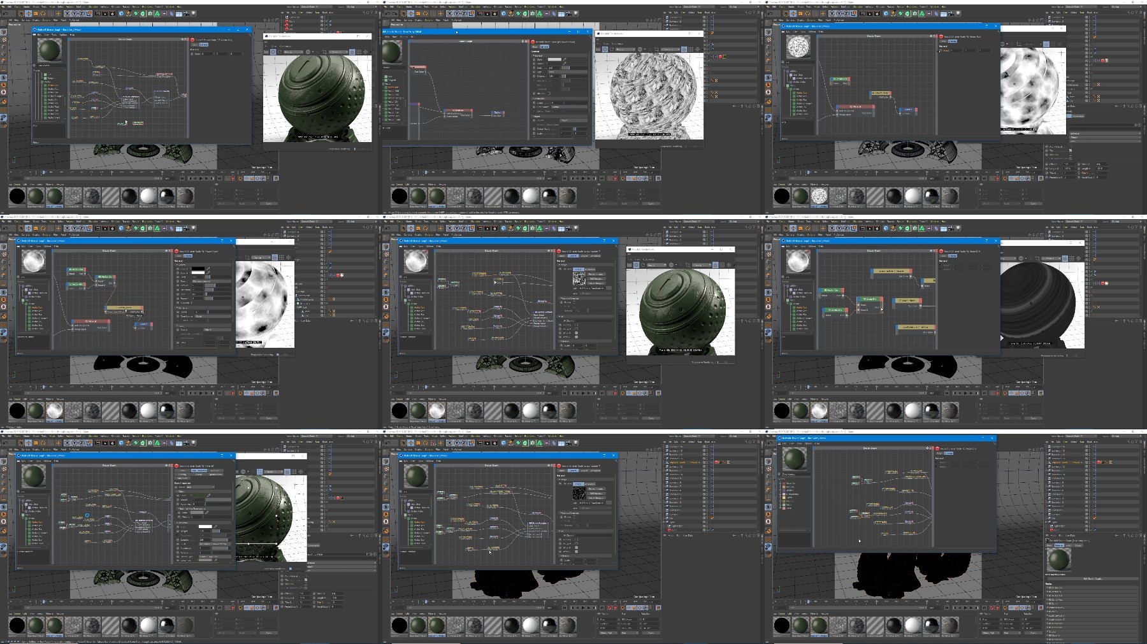Switch to Material tab in Attribute Manager
Viewport: 1147px width, 644px height.
click(x=1059, y=545)
